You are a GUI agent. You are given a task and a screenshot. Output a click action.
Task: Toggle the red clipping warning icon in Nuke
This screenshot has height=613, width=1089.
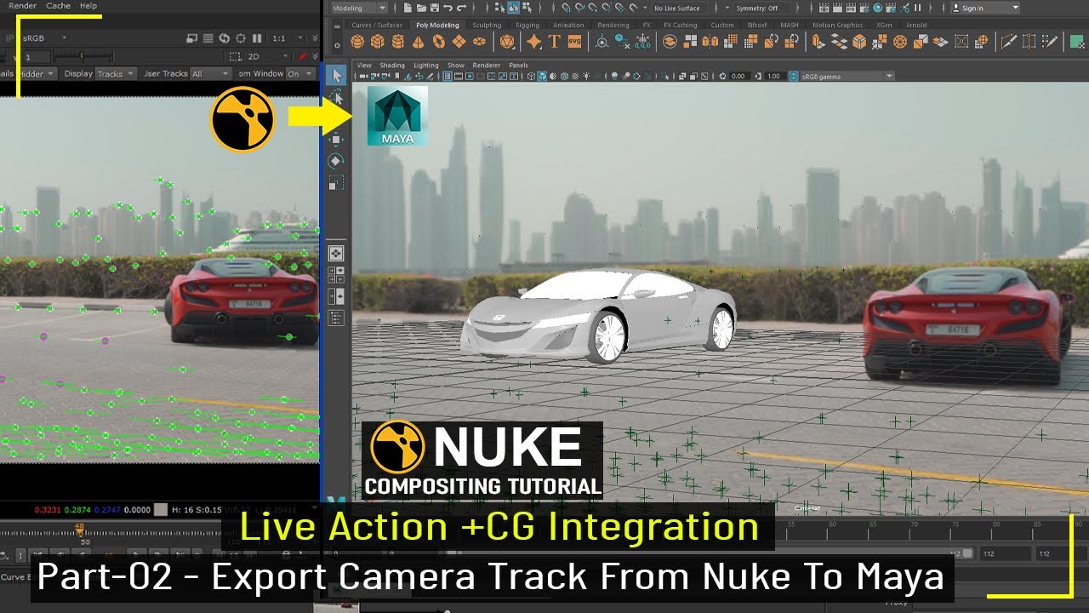coord(303,56)
